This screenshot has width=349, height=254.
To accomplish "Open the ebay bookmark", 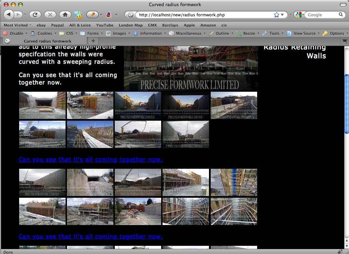I will 41,25.
